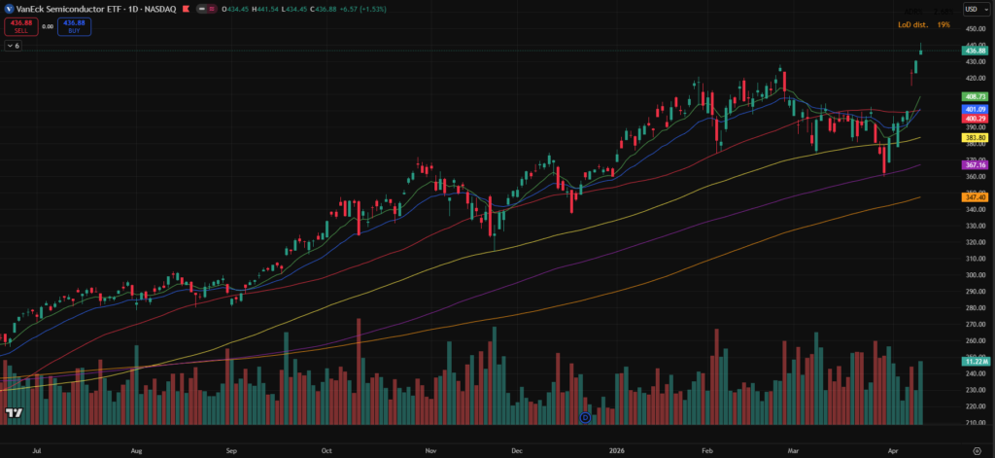Select the current price label 436.88
Image resolution: width=995 pixels, height=458 pixels.
point(974,51)
